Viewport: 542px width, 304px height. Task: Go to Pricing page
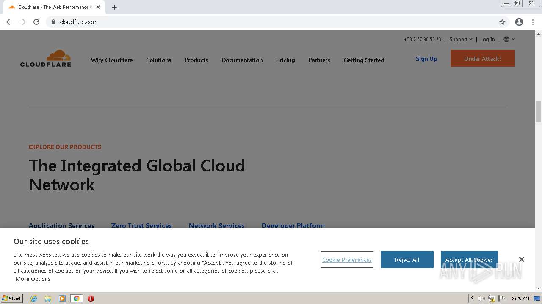285,60
